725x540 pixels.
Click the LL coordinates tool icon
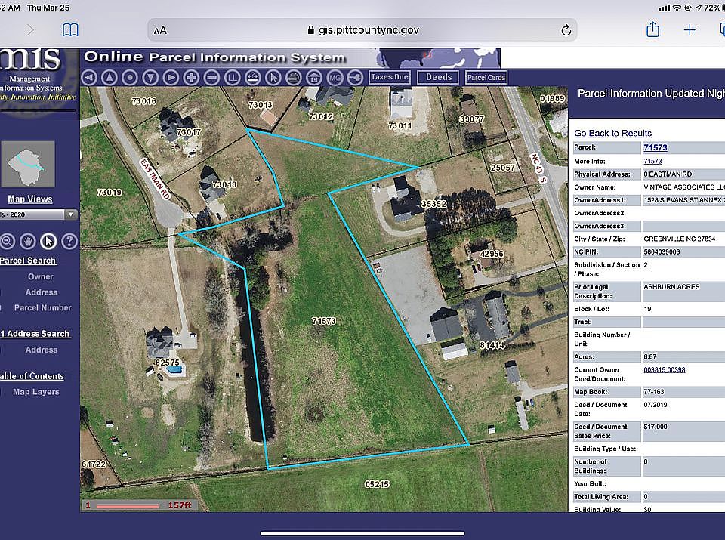tap(232, 78)
